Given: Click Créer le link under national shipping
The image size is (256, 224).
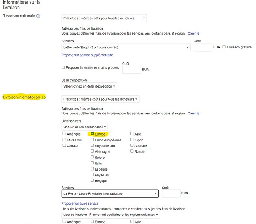Looking at the screenshot, I should tap(193, 34).
